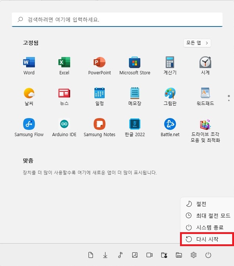Open Videos folder icon in bottom bar
The height and width of the screenshot is (266, 234).
tap(150, 255)
